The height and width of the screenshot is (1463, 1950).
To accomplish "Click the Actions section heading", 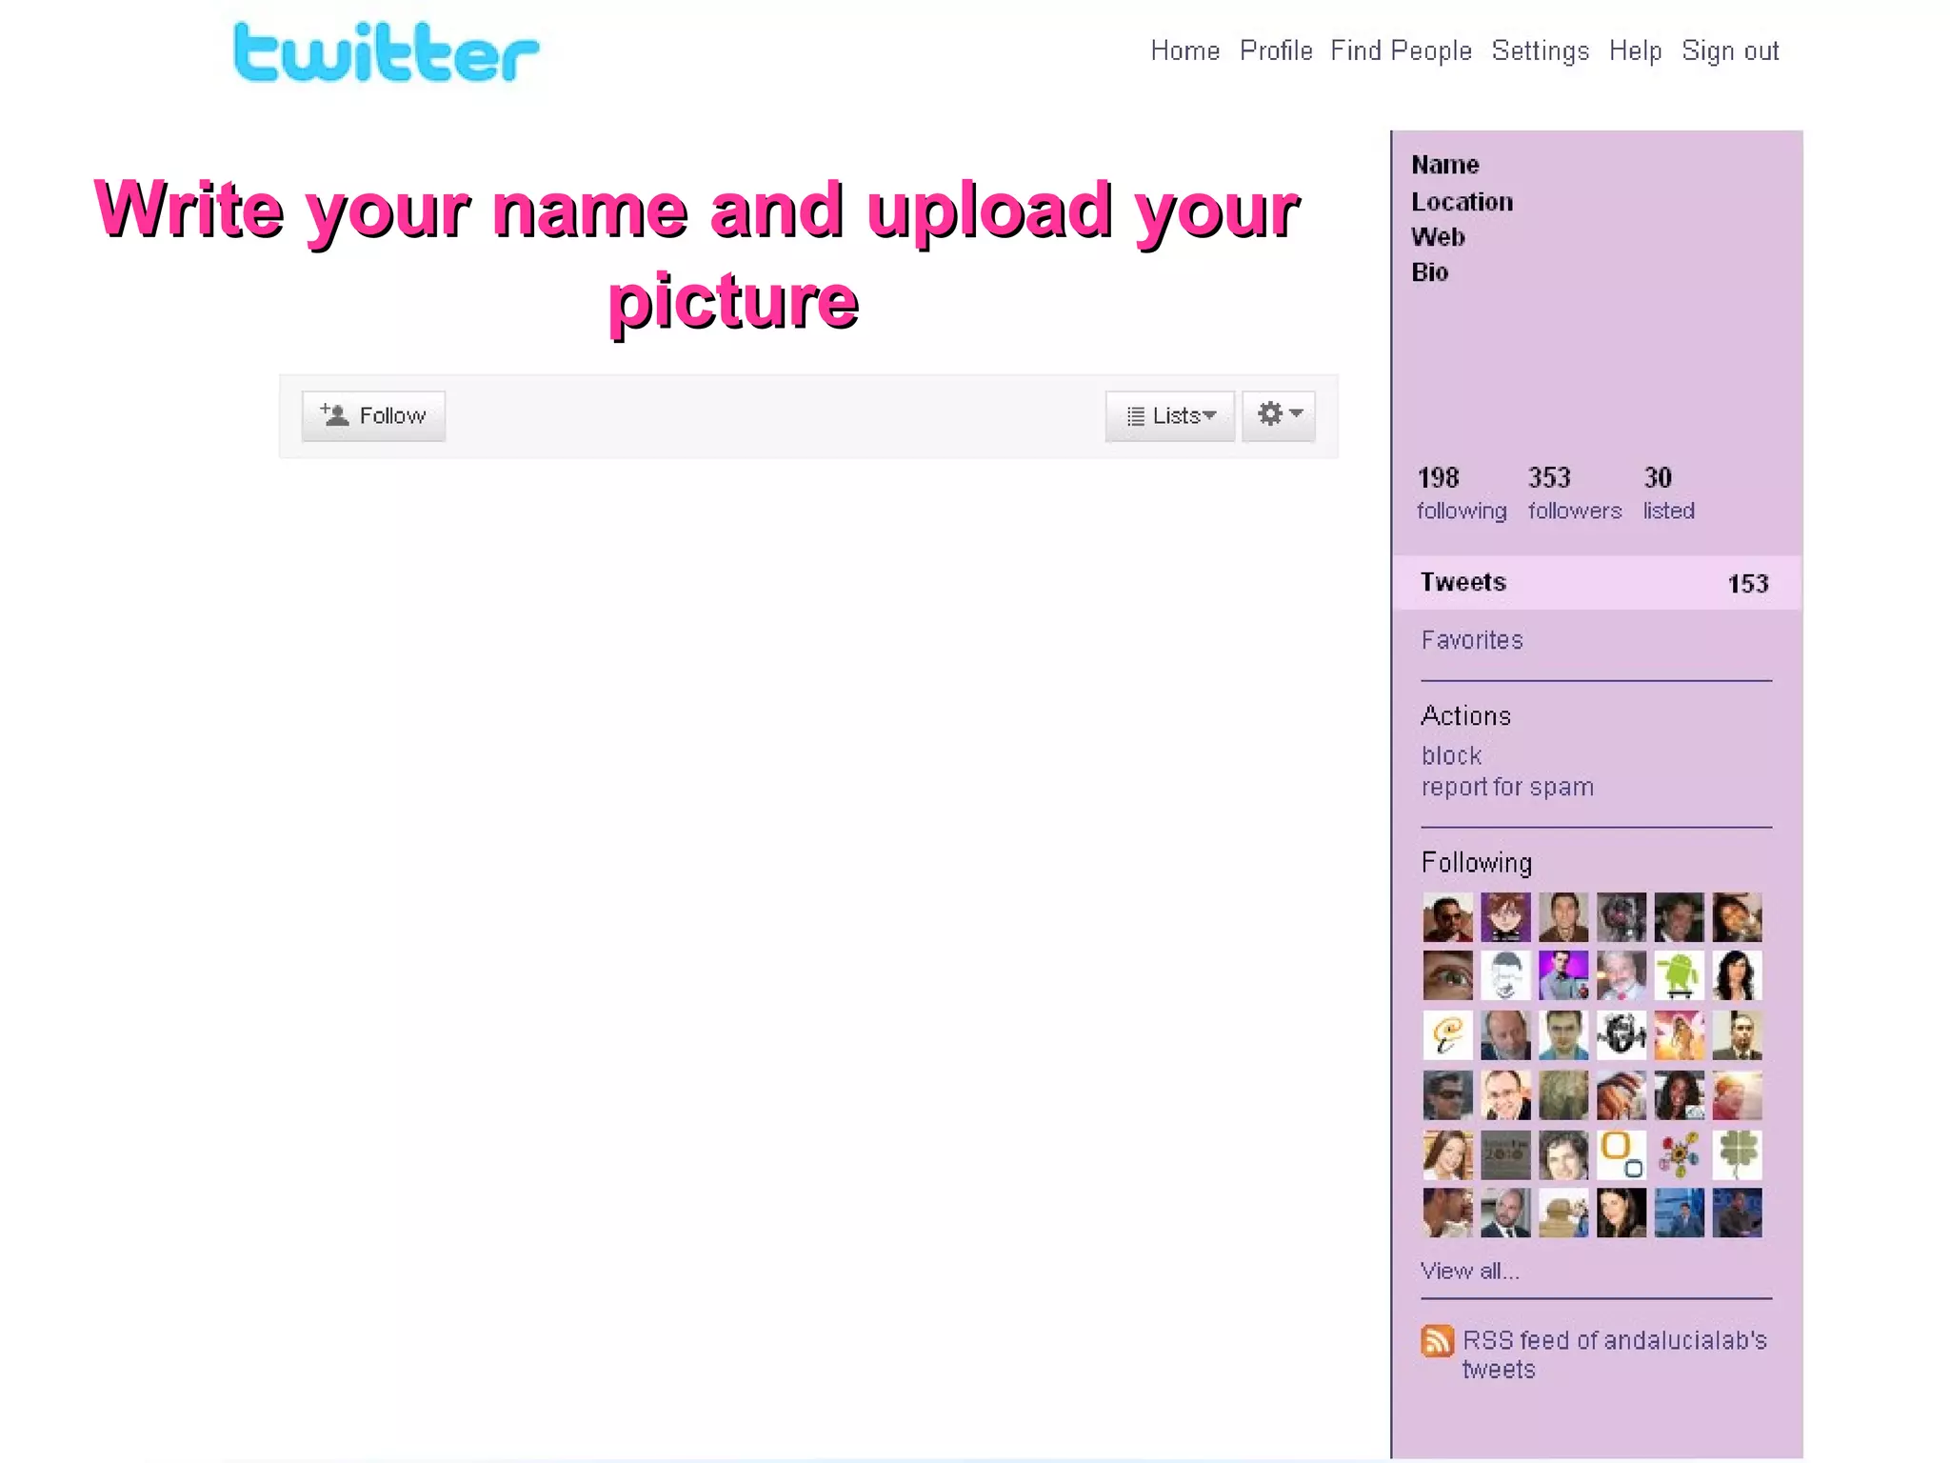I will 1465,715.
